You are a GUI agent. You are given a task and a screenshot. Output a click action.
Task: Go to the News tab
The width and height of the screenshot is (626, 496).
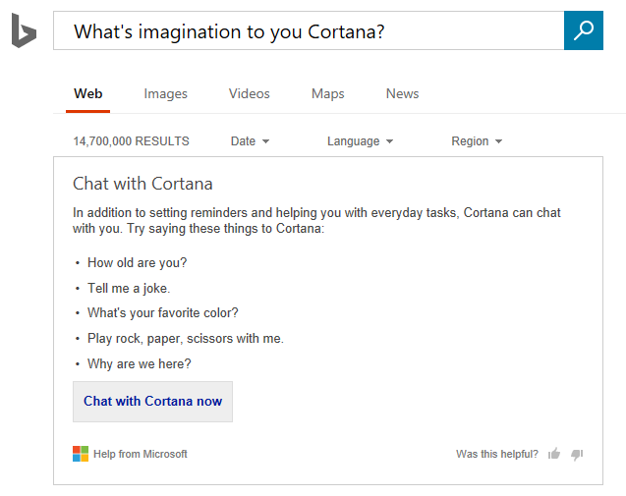coord(403,94)
